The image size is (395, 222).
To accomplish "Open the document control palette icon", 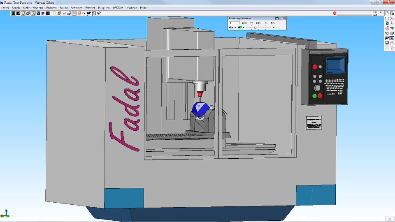I will [392, 13].
